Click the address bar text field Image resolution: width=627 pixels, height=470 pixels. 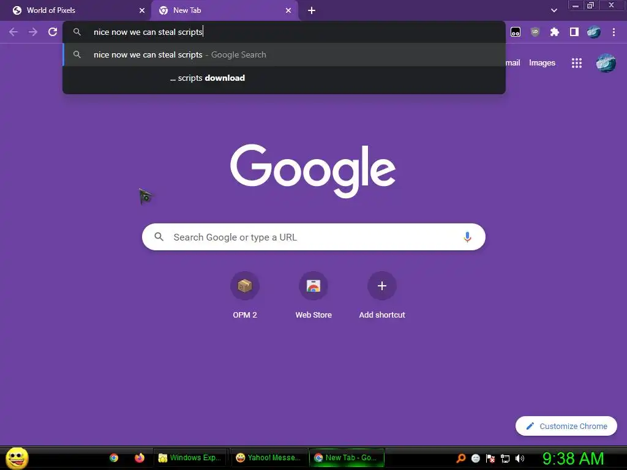tap(284, 32)
